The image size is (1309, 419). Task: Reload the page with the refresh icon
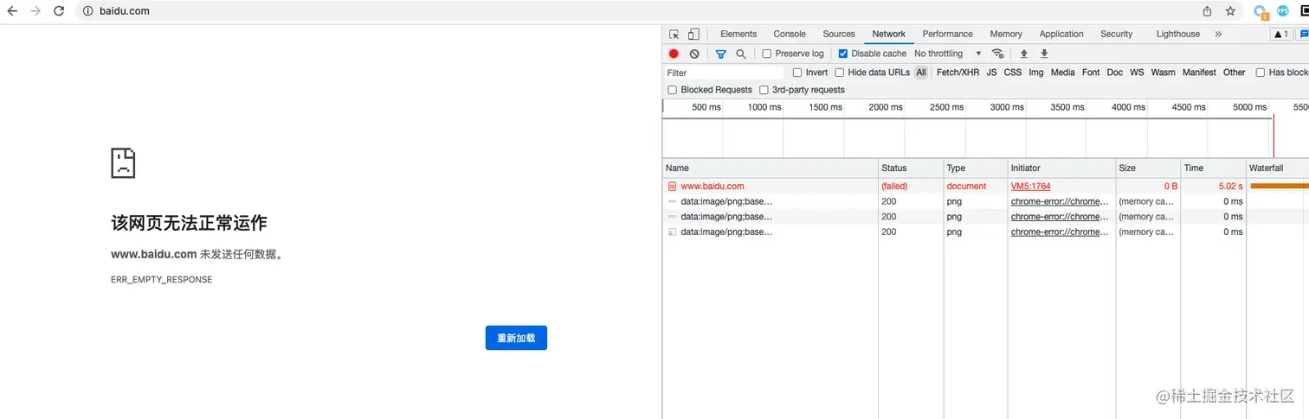point(59,11)
